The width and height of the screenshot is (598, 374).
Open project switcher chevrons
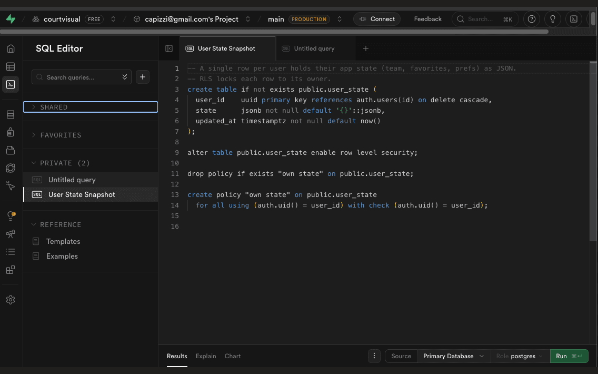pyautogui.click(x=248, y=19)
